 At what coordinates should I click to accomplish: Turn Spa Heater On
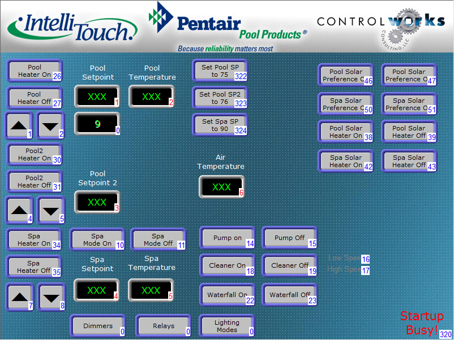coord(34,240)
